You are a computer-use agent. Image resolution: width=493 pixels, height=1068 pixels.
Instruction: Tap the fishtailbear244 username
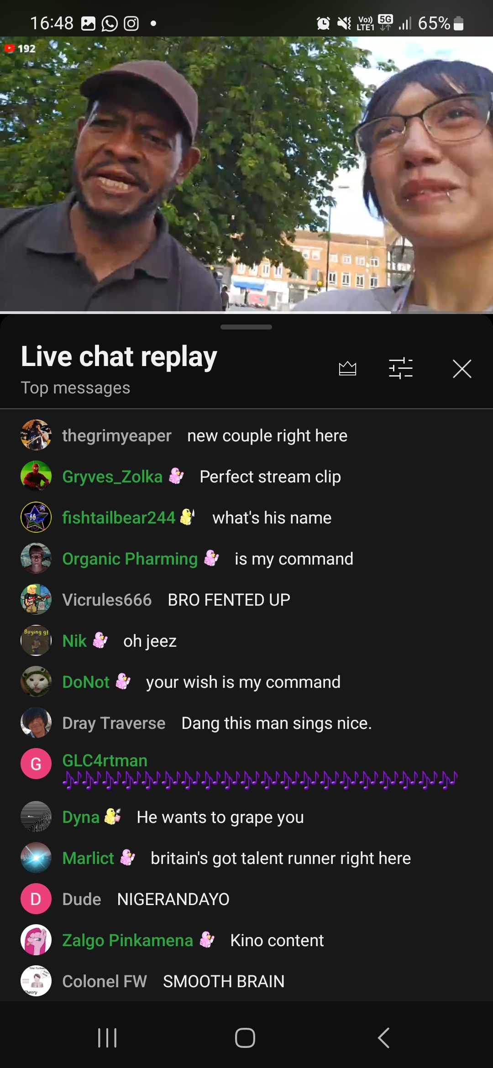[x=119, y=518]
